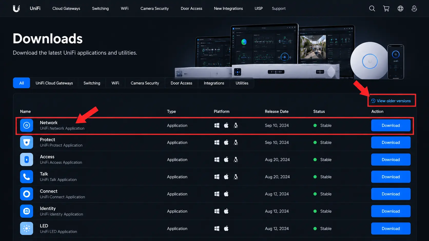Open the Utilities filter tab
The width and height of the screenshot is (429, 241).
[242, 83]
